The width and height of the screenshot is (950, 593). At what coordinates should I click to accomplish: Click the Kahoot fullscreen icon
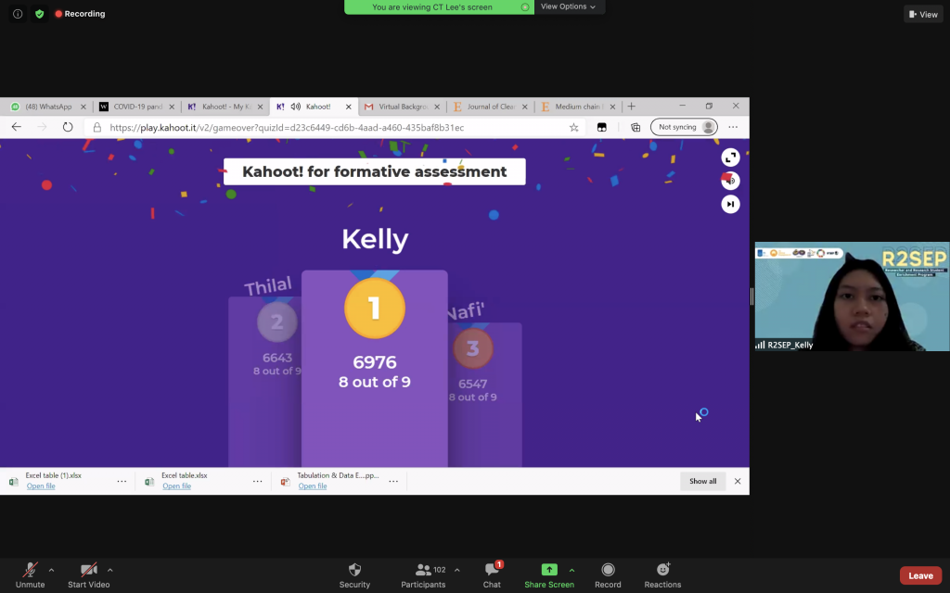coord(730,158)
